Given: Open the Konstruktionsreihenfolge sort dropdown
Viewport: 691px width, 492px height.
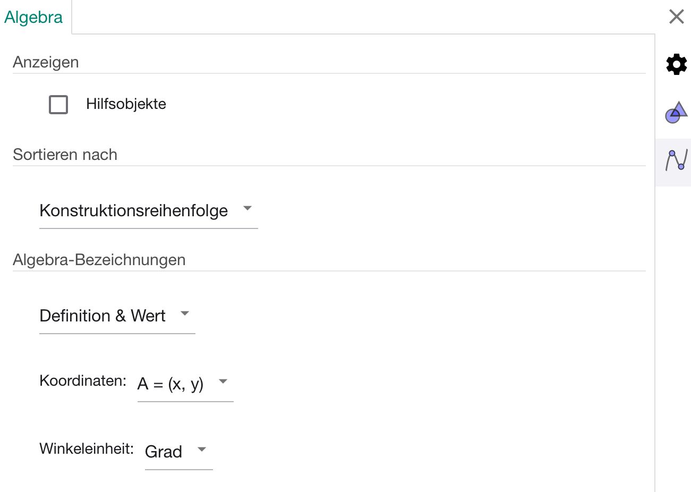Looking at the screenshot, I should click(x=148, y=211).
